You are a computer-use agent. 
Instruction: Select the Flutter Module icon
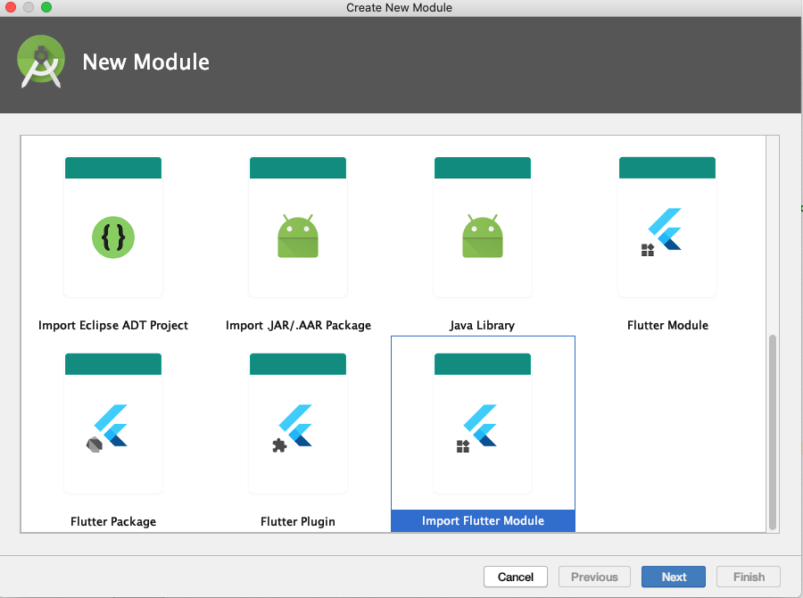click(662, 232)
